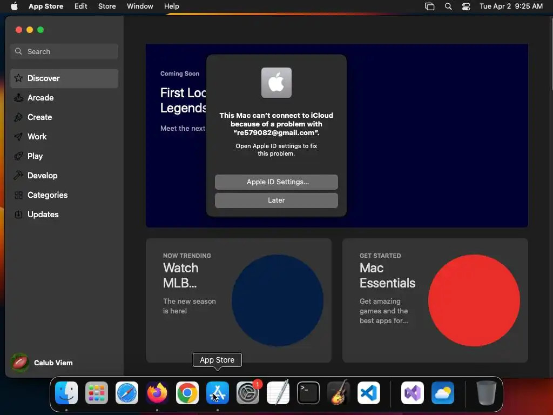
Task: Click the red circle Mac Essentials artwork
Action: [474, 300]
